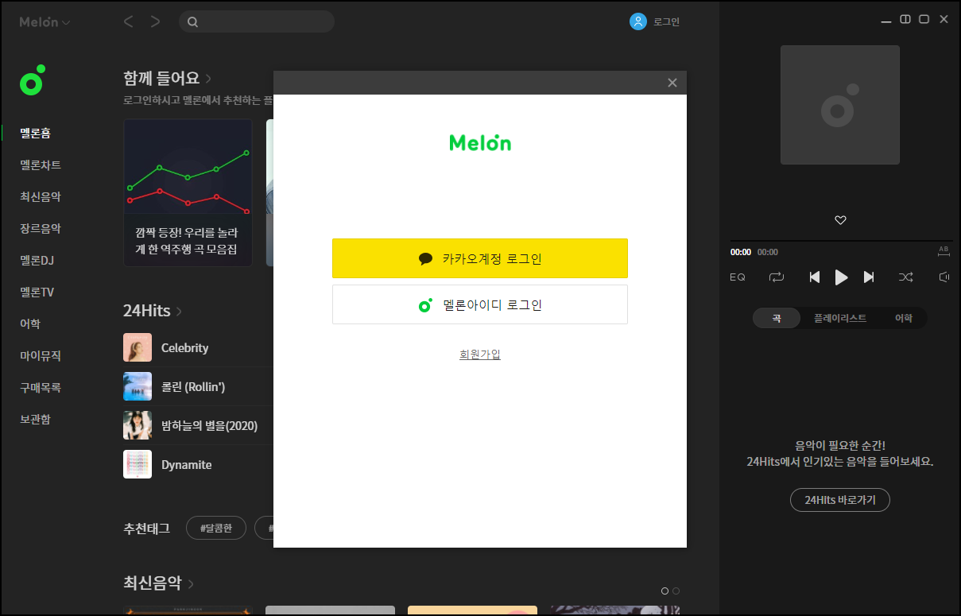Select the song 롤린 (Rollin')
This screenshot has width=961, height=616.
[x=193, y=387]
